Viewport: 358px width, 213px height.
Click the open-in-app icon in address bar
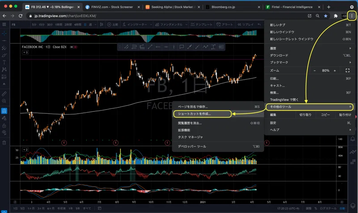[309, 16]
